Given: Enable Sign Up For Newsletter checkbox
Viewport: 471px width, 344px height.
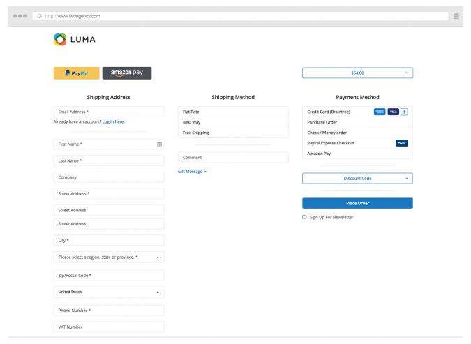Looking at the screenshot, I should click(305, 217).
